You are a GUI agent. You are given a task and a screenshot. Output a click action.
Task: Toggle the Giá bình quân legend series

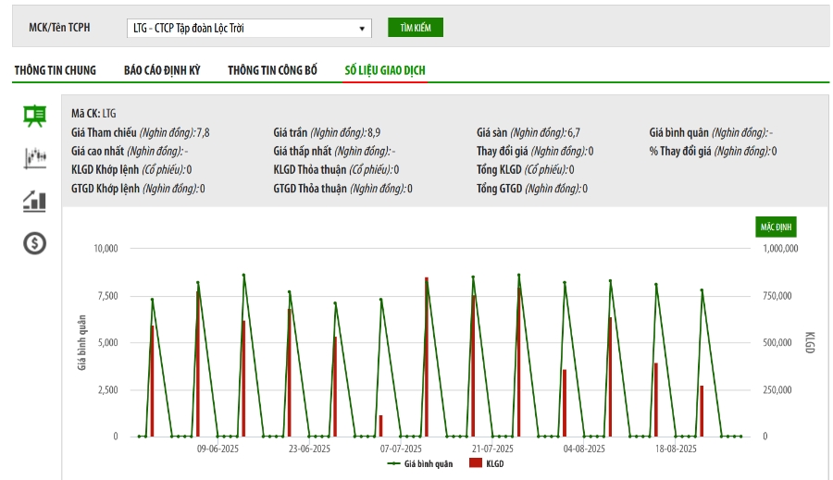click(419, 463)
